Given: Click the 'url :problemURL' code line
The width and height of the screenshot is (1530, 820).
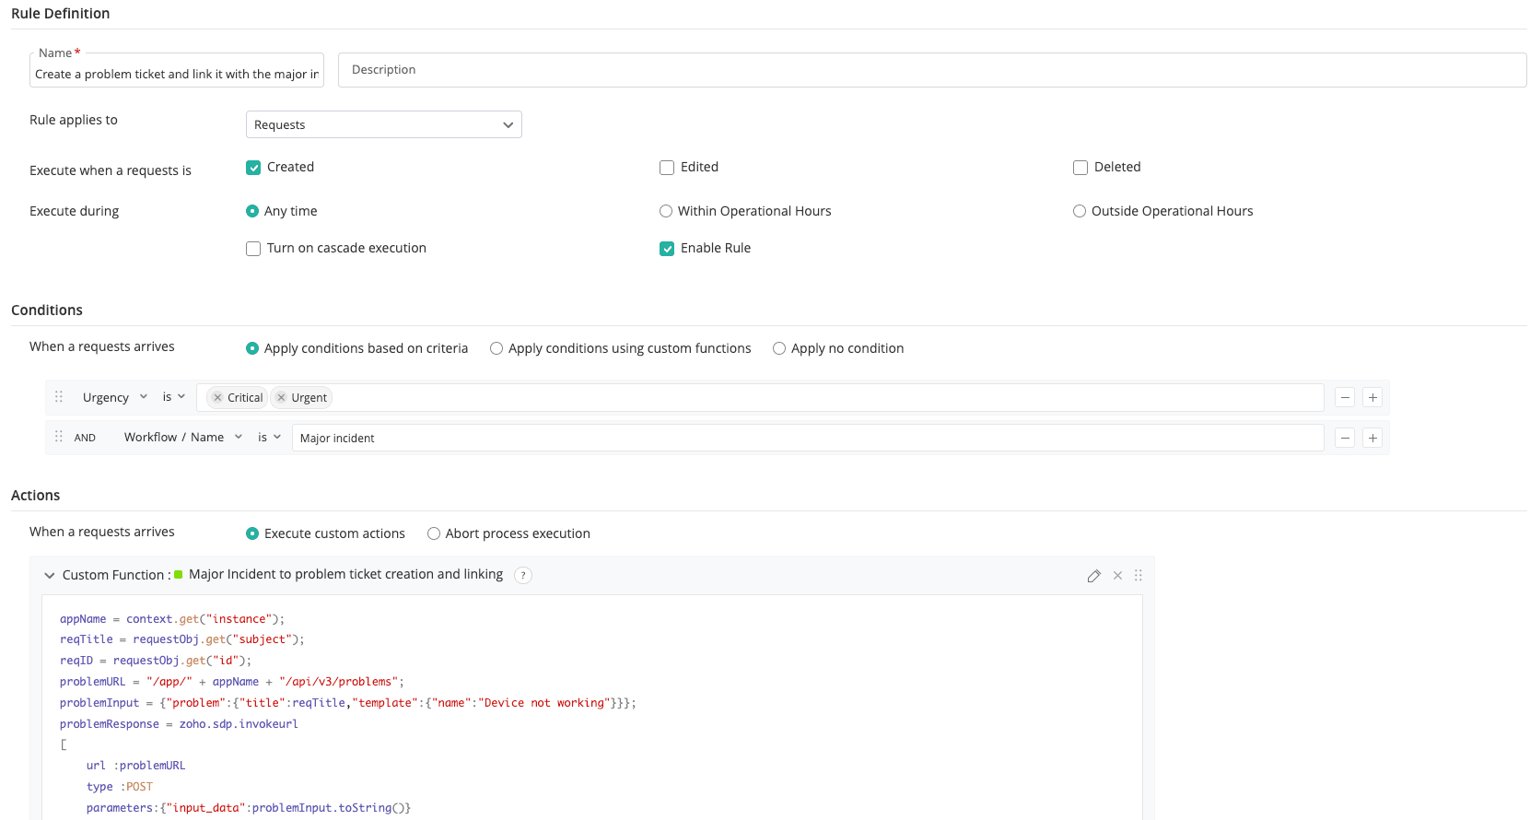Looking at the screenshot, I should tap(136, 766).
